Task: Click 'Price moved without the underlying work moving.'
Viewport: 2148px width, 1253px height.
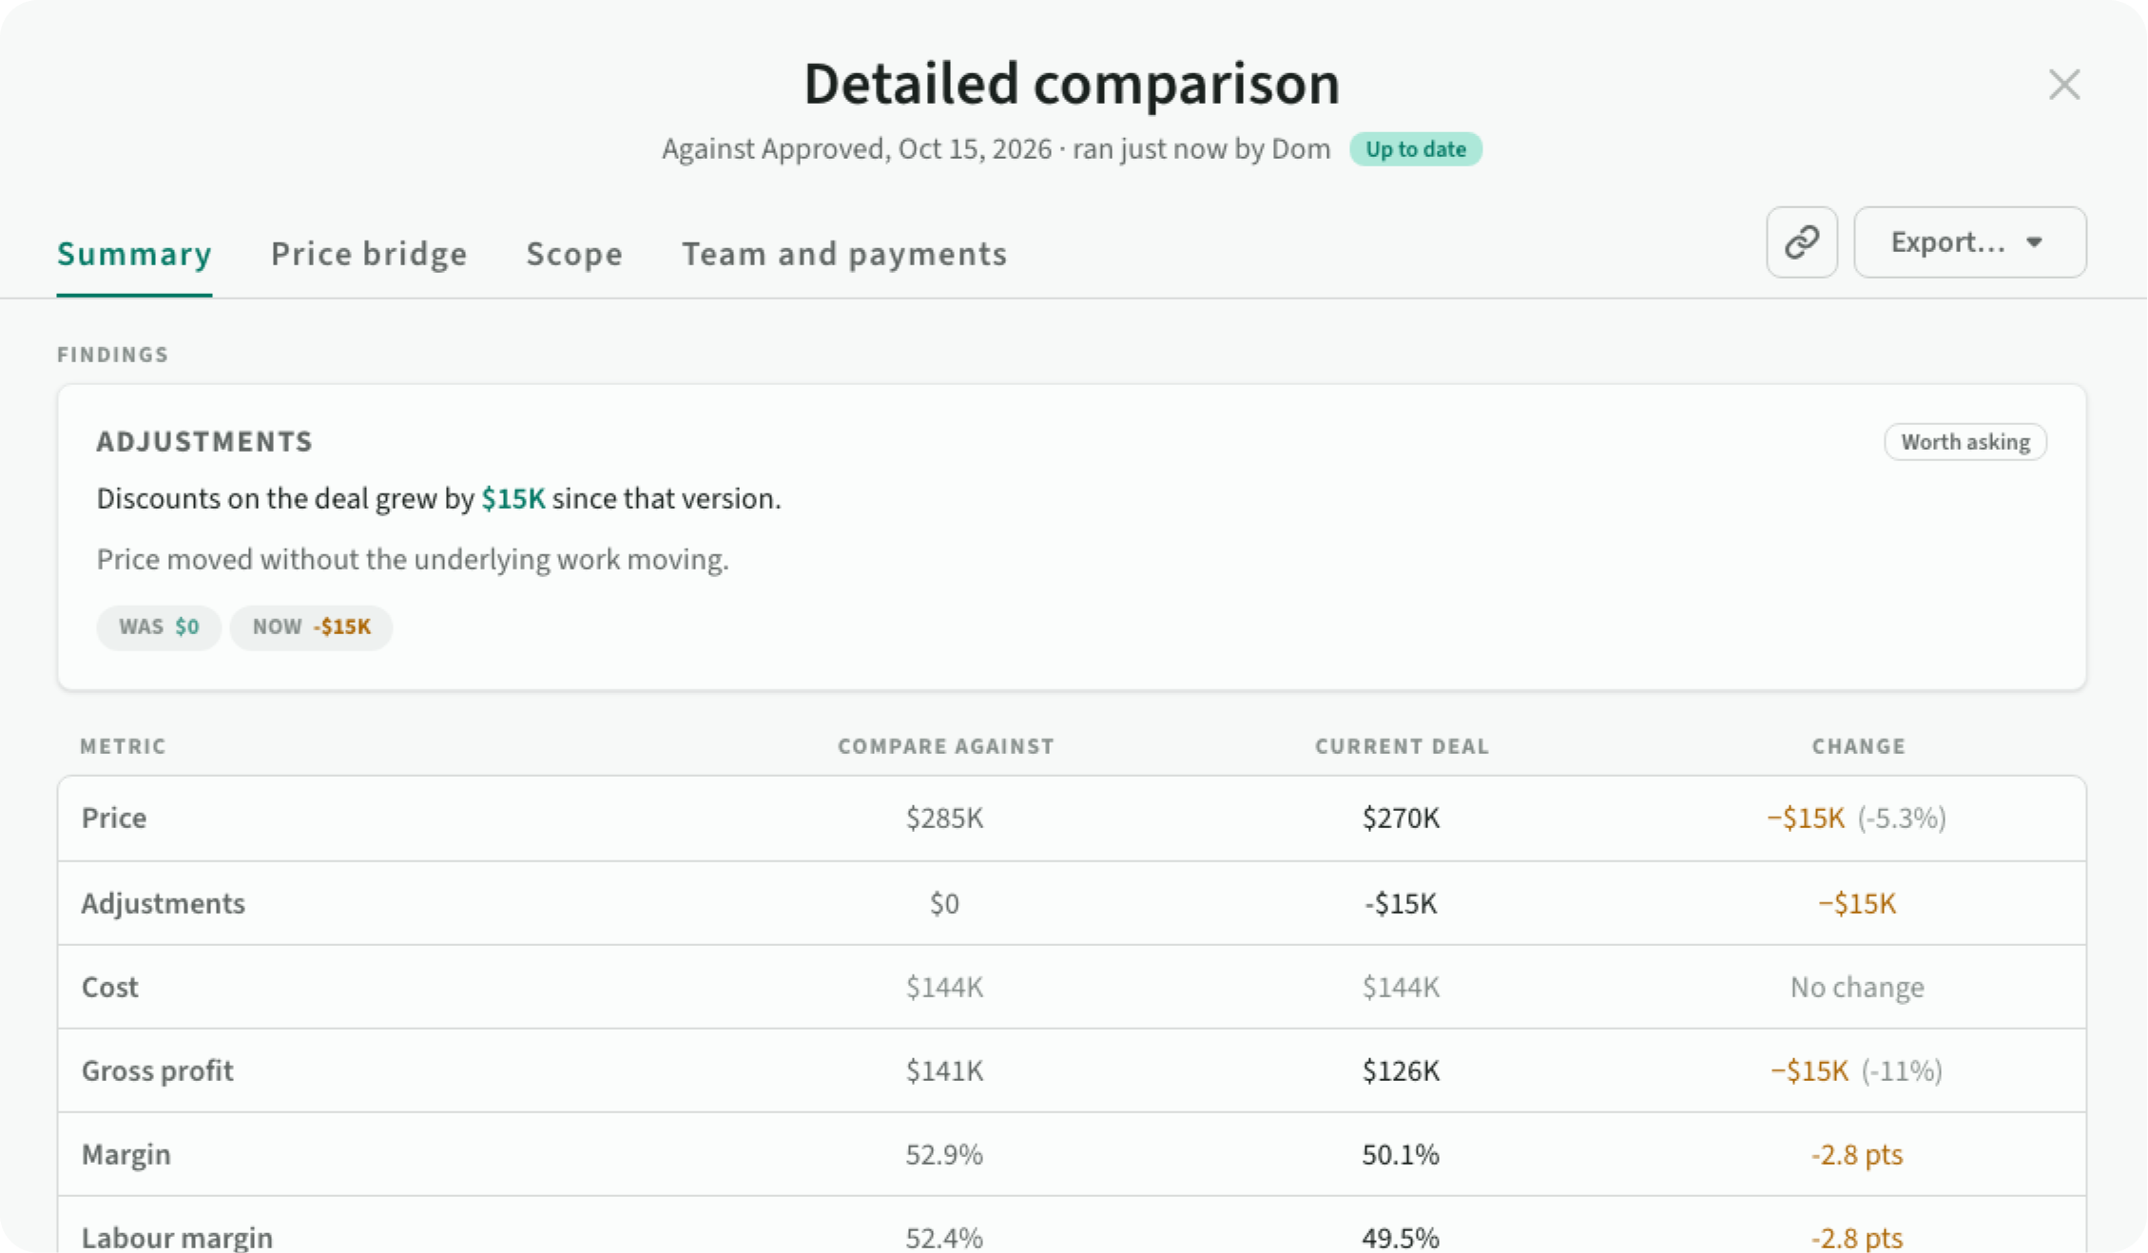Action: point(413,560)
